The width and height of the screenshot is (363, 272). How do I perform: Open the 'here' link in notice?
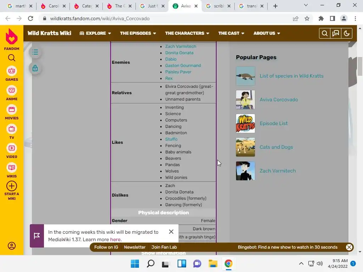tap(115, 240)
